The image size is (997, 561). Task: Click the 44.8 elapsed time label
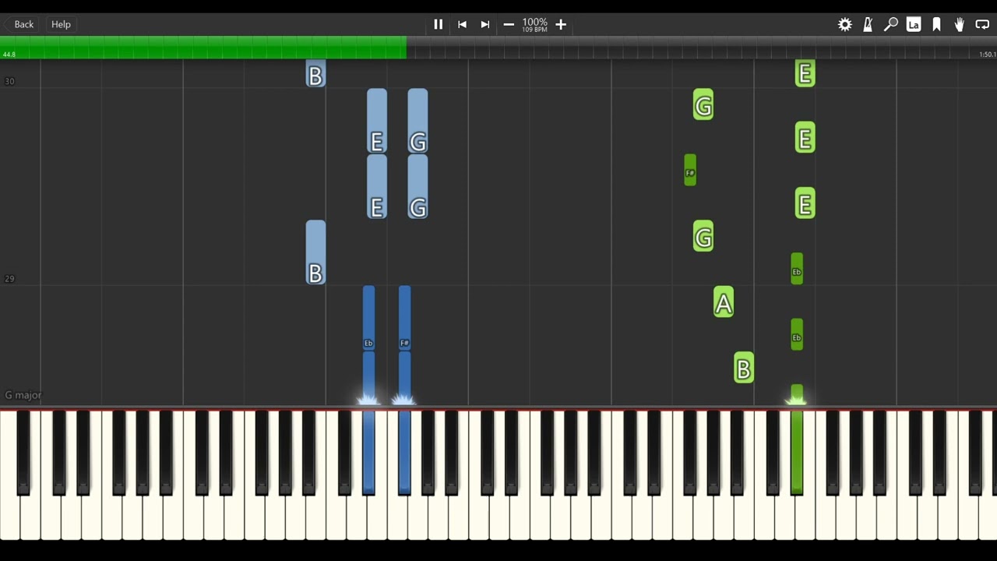tap(9, 55)
